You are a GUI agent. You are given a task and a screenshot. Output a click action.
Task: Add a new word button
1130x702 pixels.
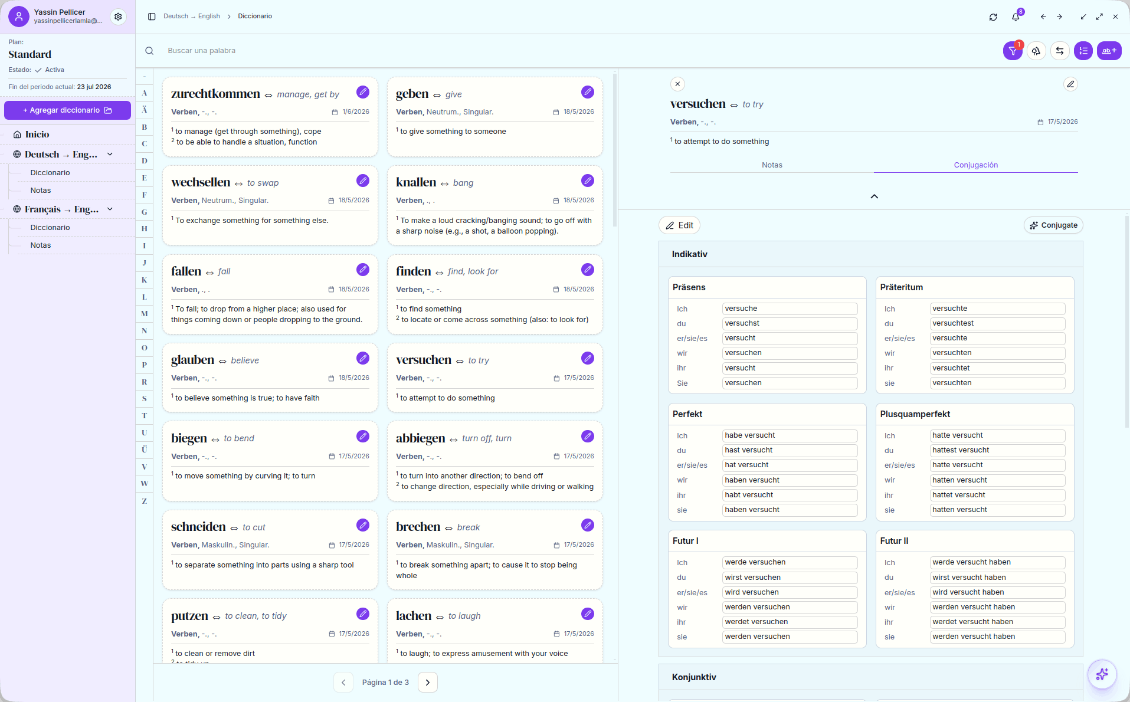[1109, 51]
